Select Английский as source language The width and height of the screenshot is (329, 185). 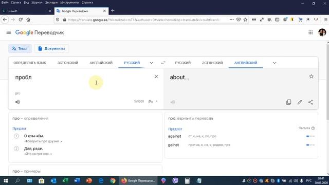click(x=101, y=63)
